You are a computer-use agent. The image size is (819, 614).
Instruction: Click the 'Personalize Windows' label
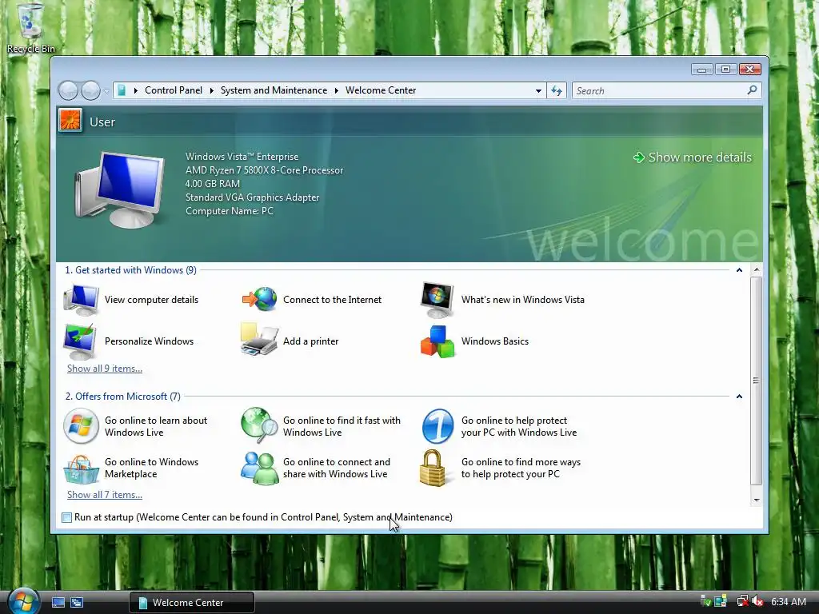click(x=149, y=341)
